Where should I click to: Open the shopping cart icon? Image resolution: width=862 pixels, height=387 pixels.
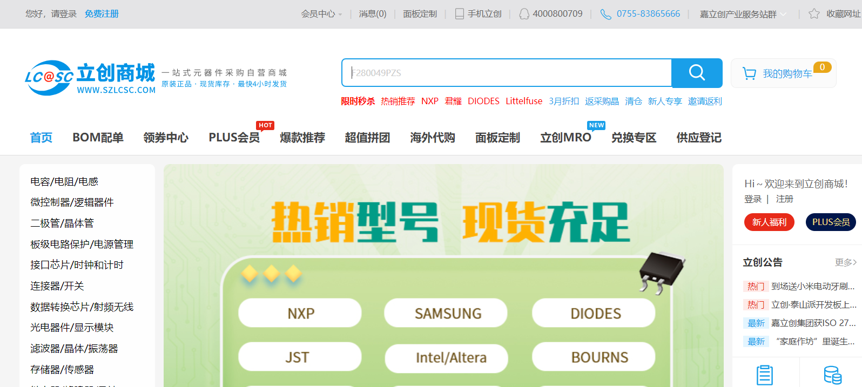tap(749, 73)
